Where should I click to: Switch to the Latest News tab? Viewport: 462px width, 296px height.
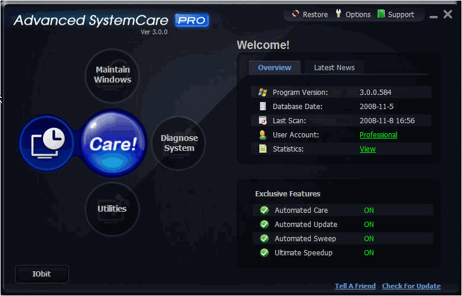coord(334,68)
